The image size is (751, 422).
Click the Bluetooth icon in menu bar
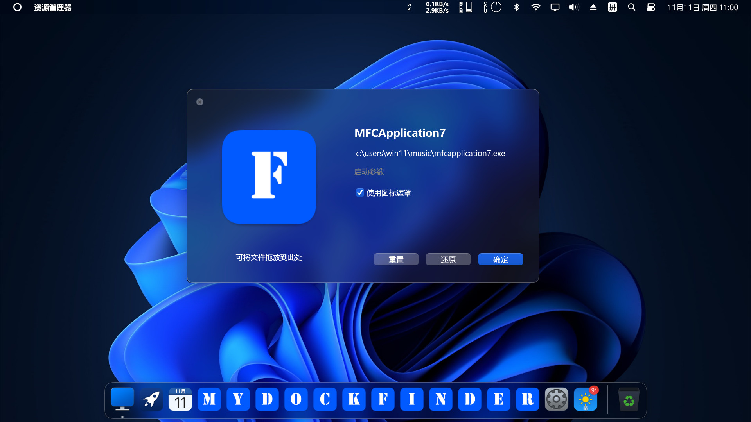(x=516, y=7)
